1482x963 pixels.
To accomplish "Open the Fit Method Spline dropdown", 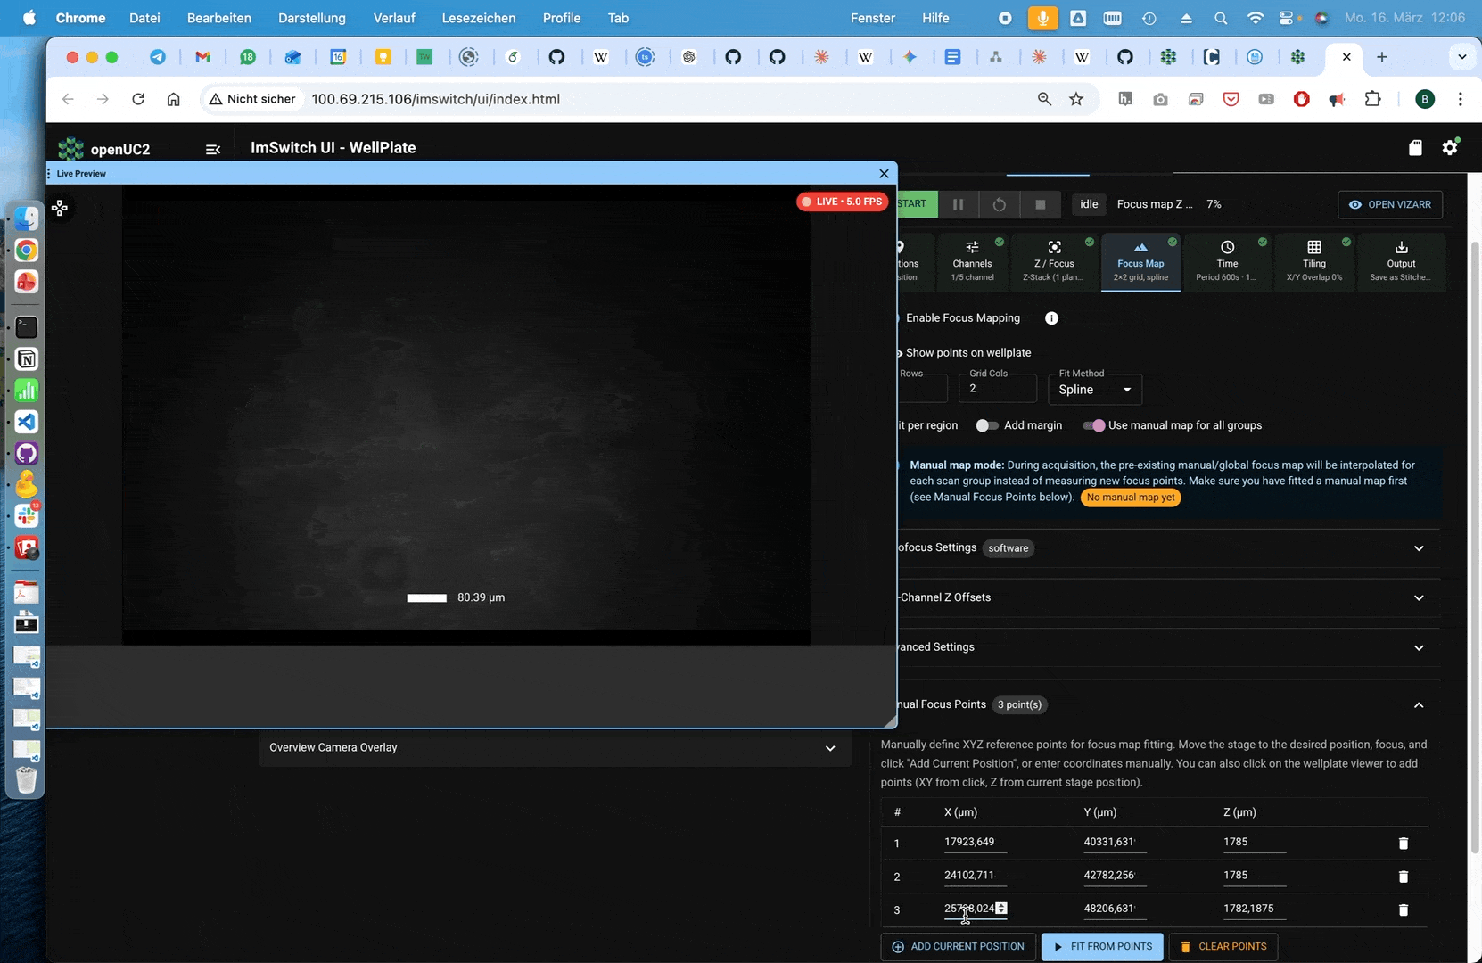I will (1095, 390).
